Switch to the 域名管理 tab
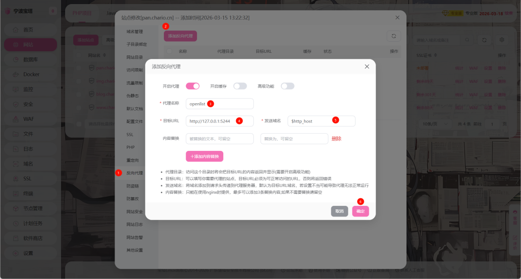The width and height of the screenshot is (521, 279). coord(134,32)
